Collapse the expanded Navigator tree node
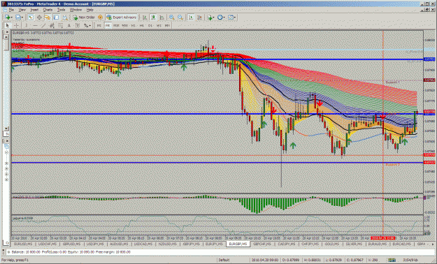Image resolution: width=437 pixels, height=264 pixels. (6, 153)
